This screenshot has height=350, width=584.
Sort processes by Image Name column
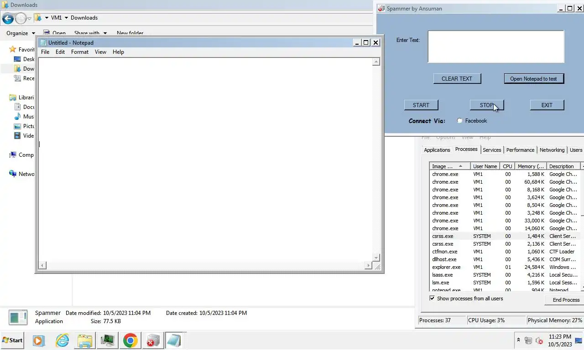pos(450,166)
